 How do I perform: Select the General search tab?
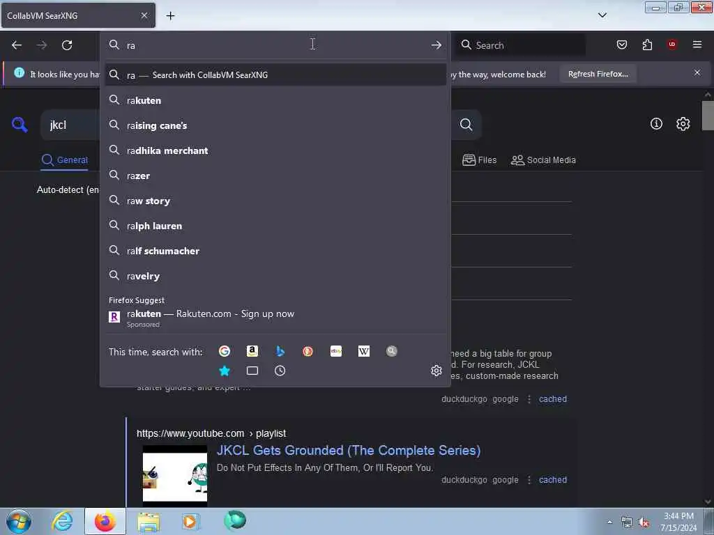(x=65, y=160)
